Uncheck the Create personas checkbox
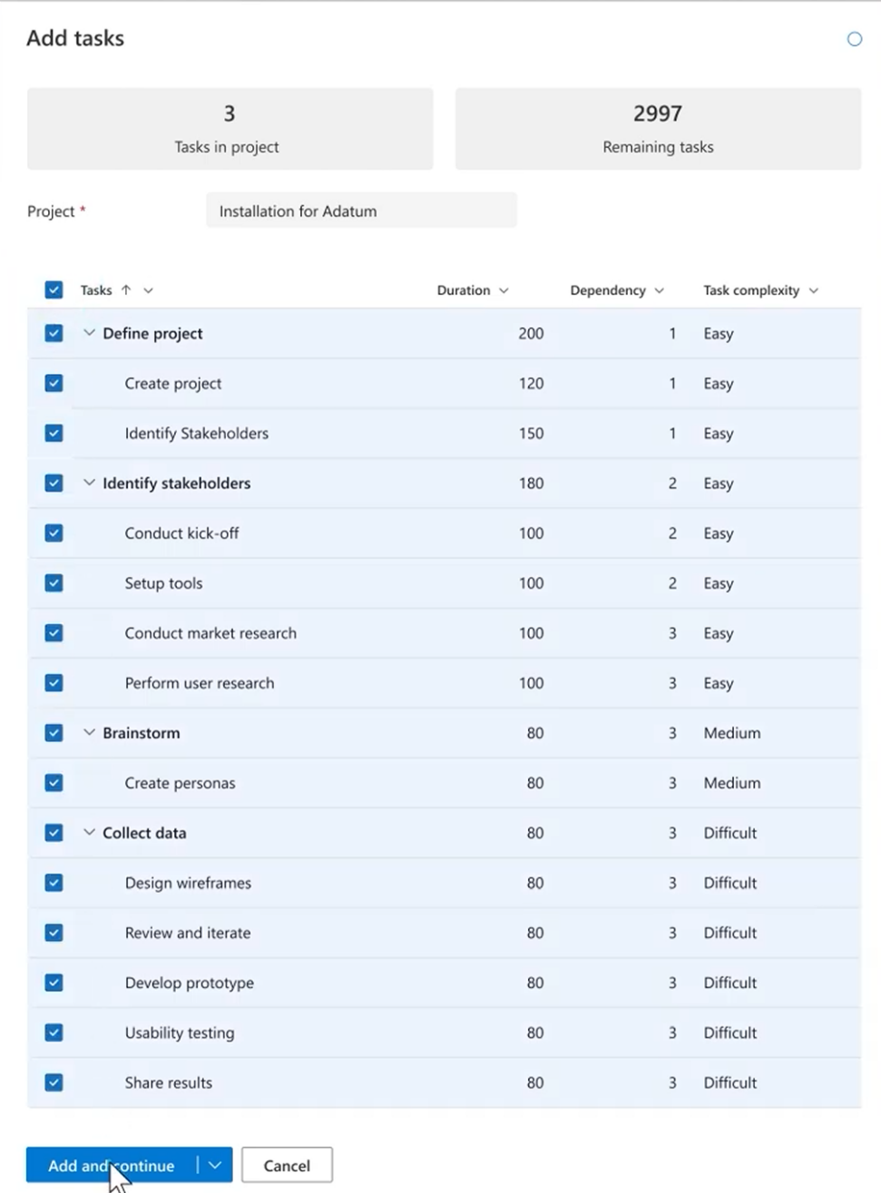Image resolution: width=881 pixels, height=1193 pixels. (54, 783)
